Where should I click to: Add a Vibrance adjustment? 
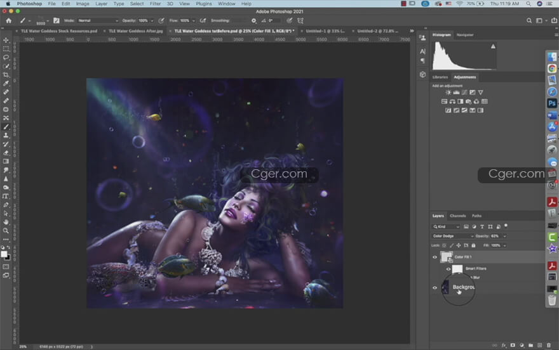point(481,93)
